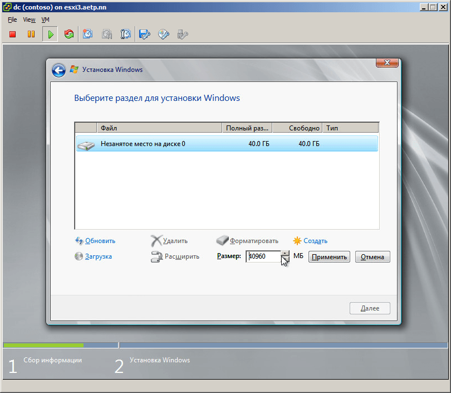Click the Расширить (Extend) option
This screenshot has width=451, height=393.
(175, 256)
